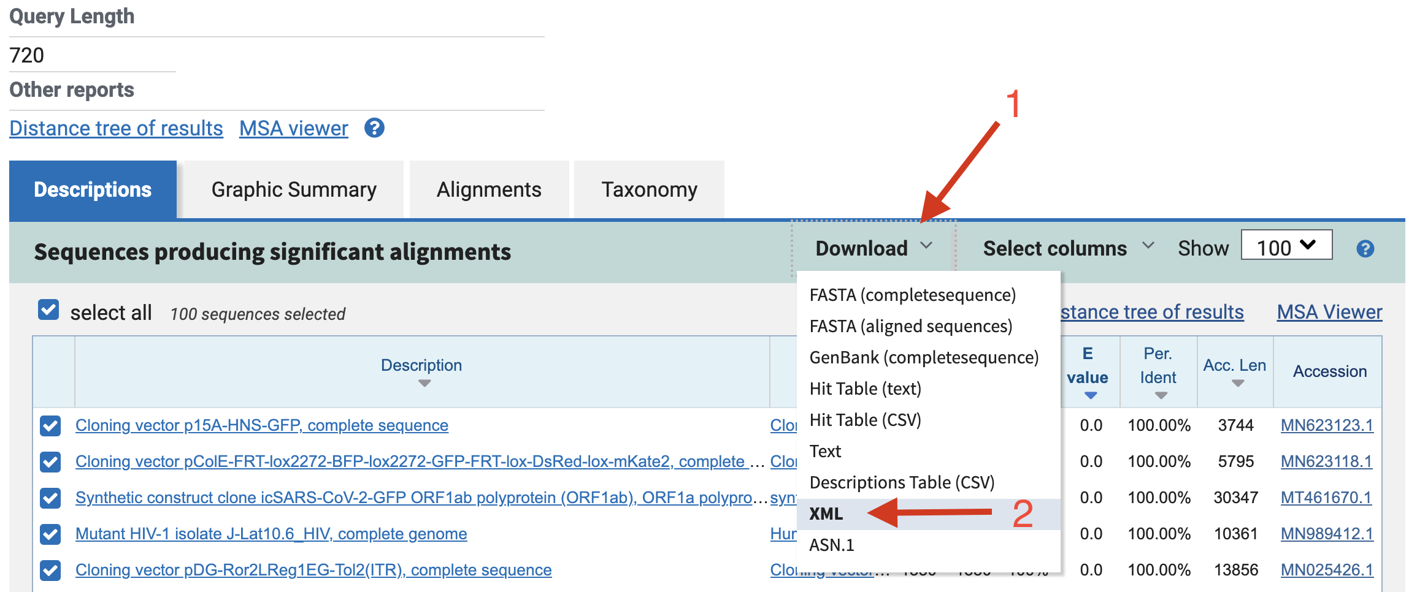The width and height of the screenshot is (1417, 592).
Task: Open the Download dropdown
Action: click(874, 248)
